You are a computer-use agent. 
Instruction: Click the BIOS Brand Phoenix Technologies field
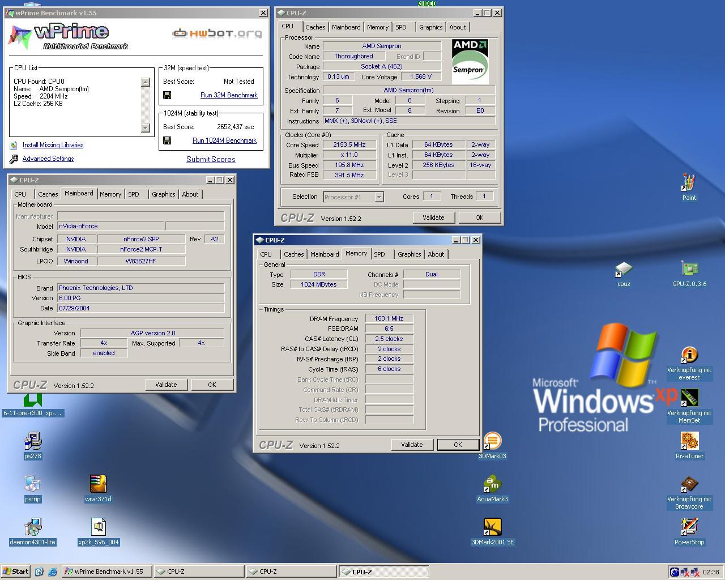pos(141,288)
